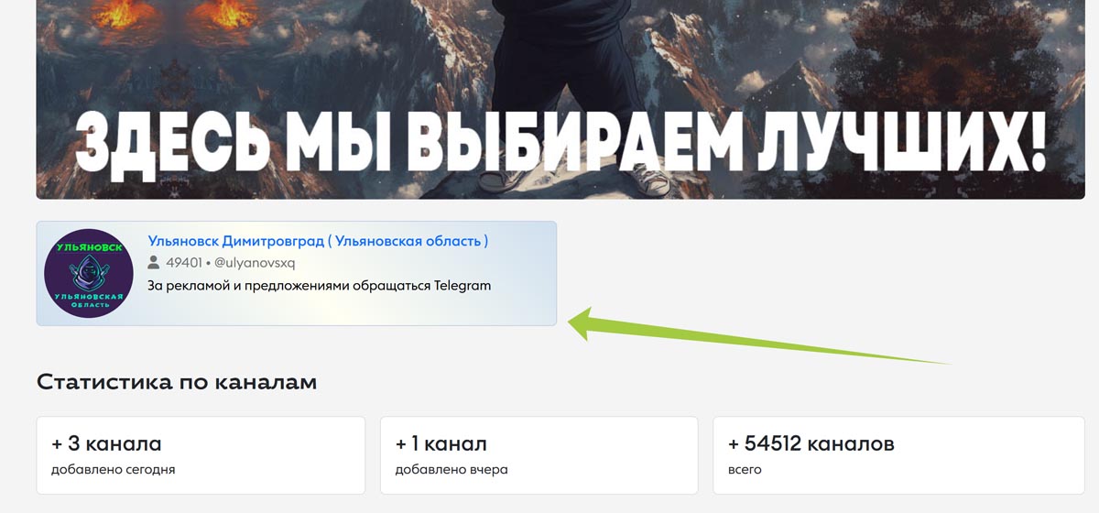
Task: Open the Ульяновск Димитровград channel title link
Action: coord(318,241)
